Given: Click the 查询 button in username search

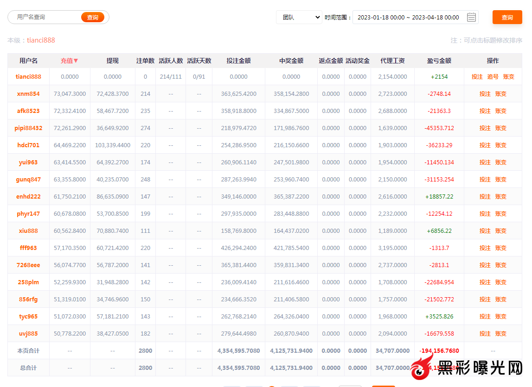Looking at the screenshot, I should [x=93, y=18].
